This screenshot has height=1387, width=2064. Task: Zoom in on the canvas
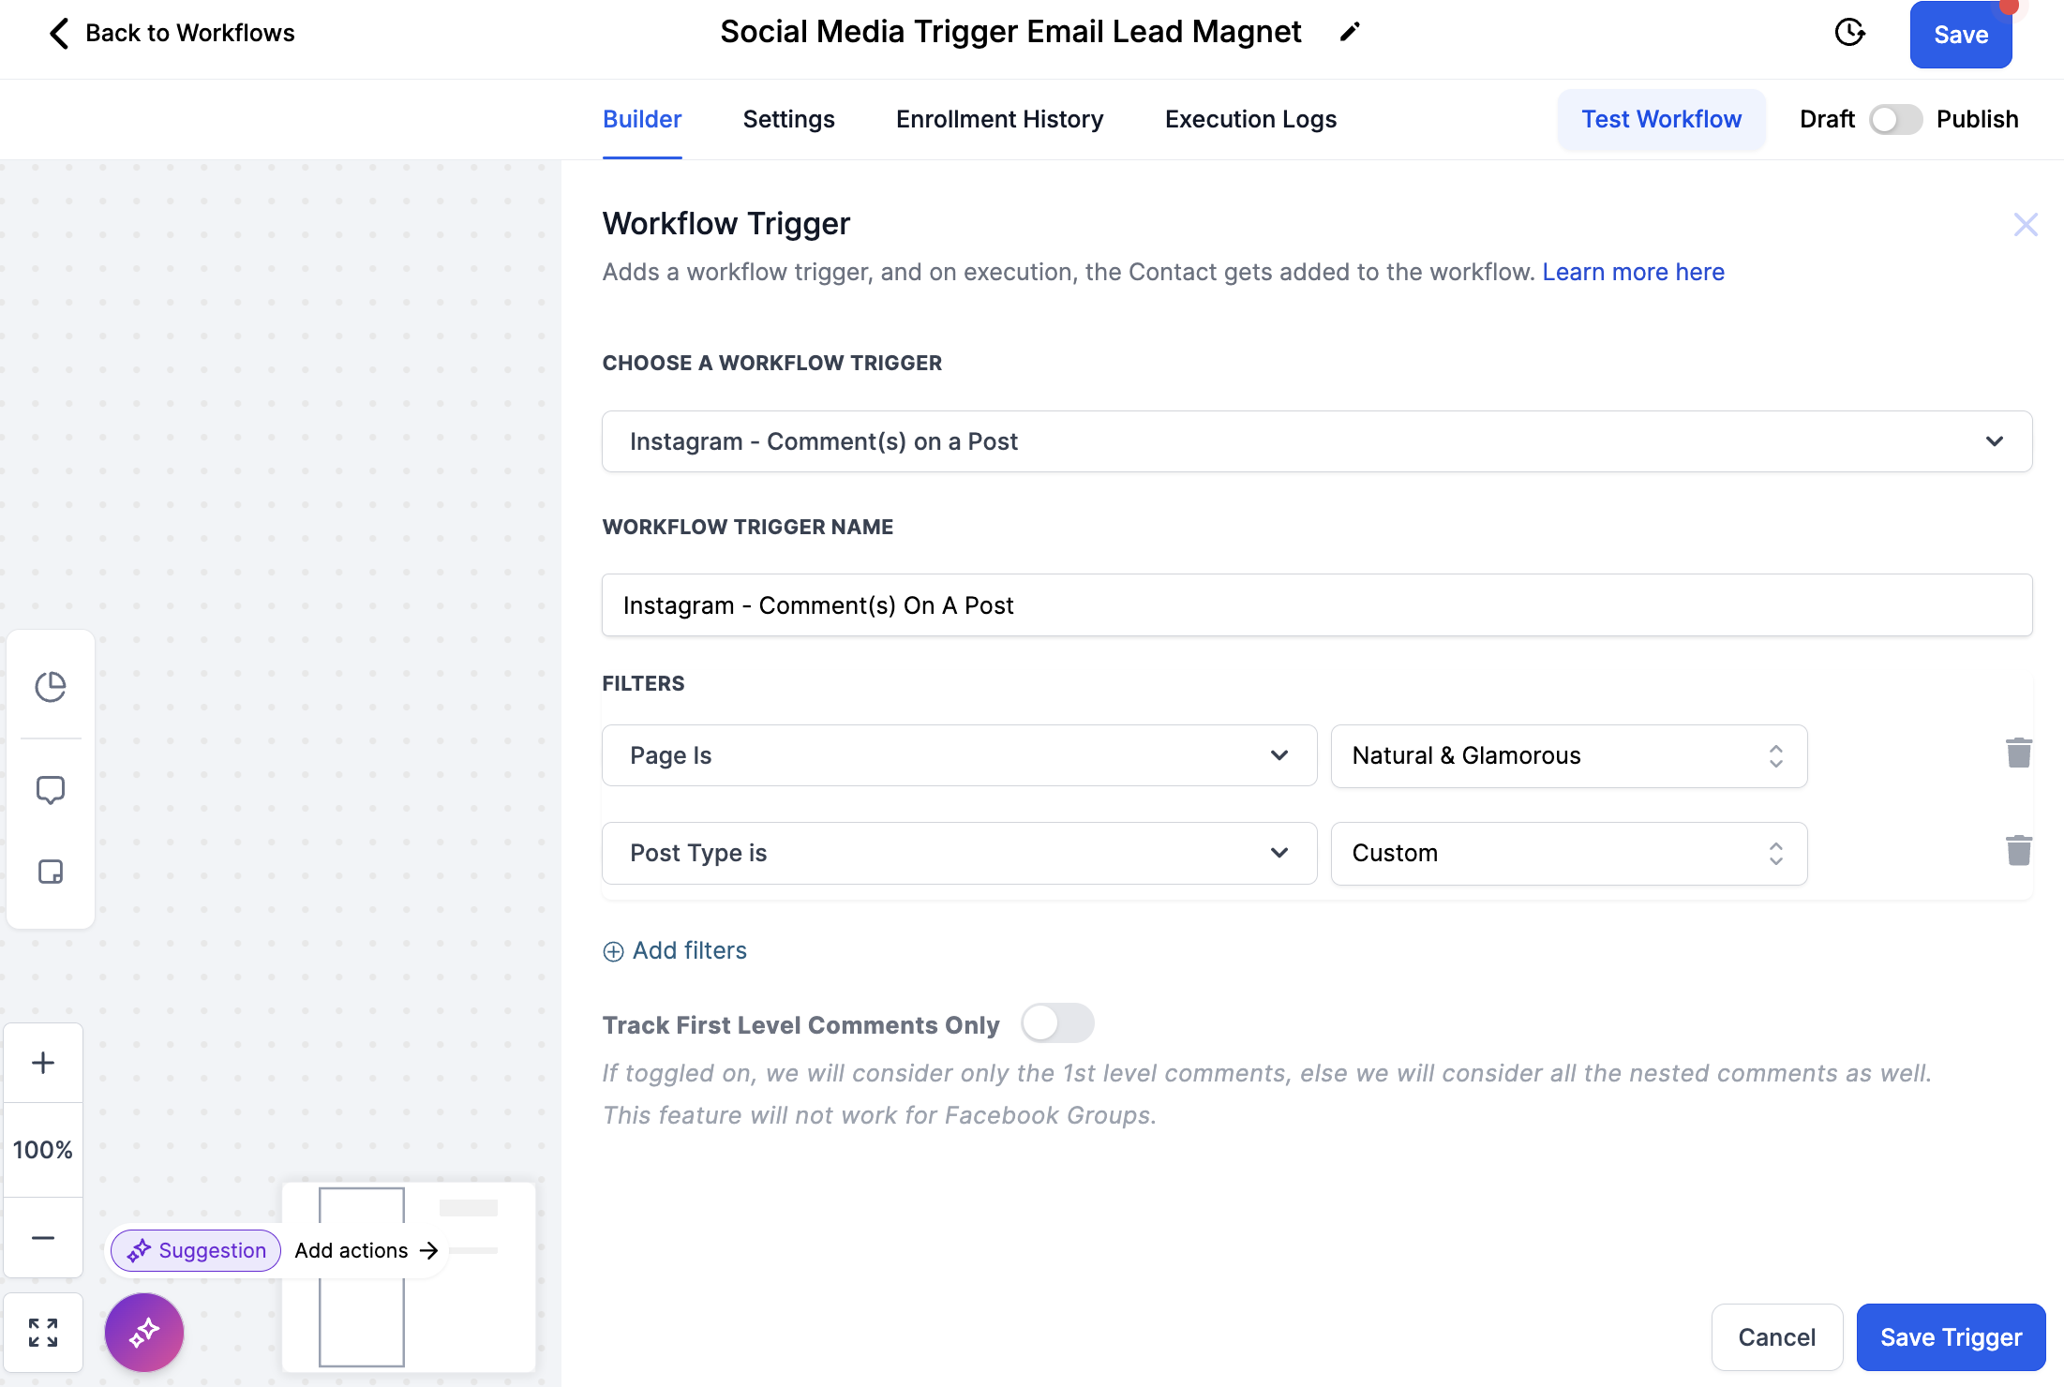43,1063
